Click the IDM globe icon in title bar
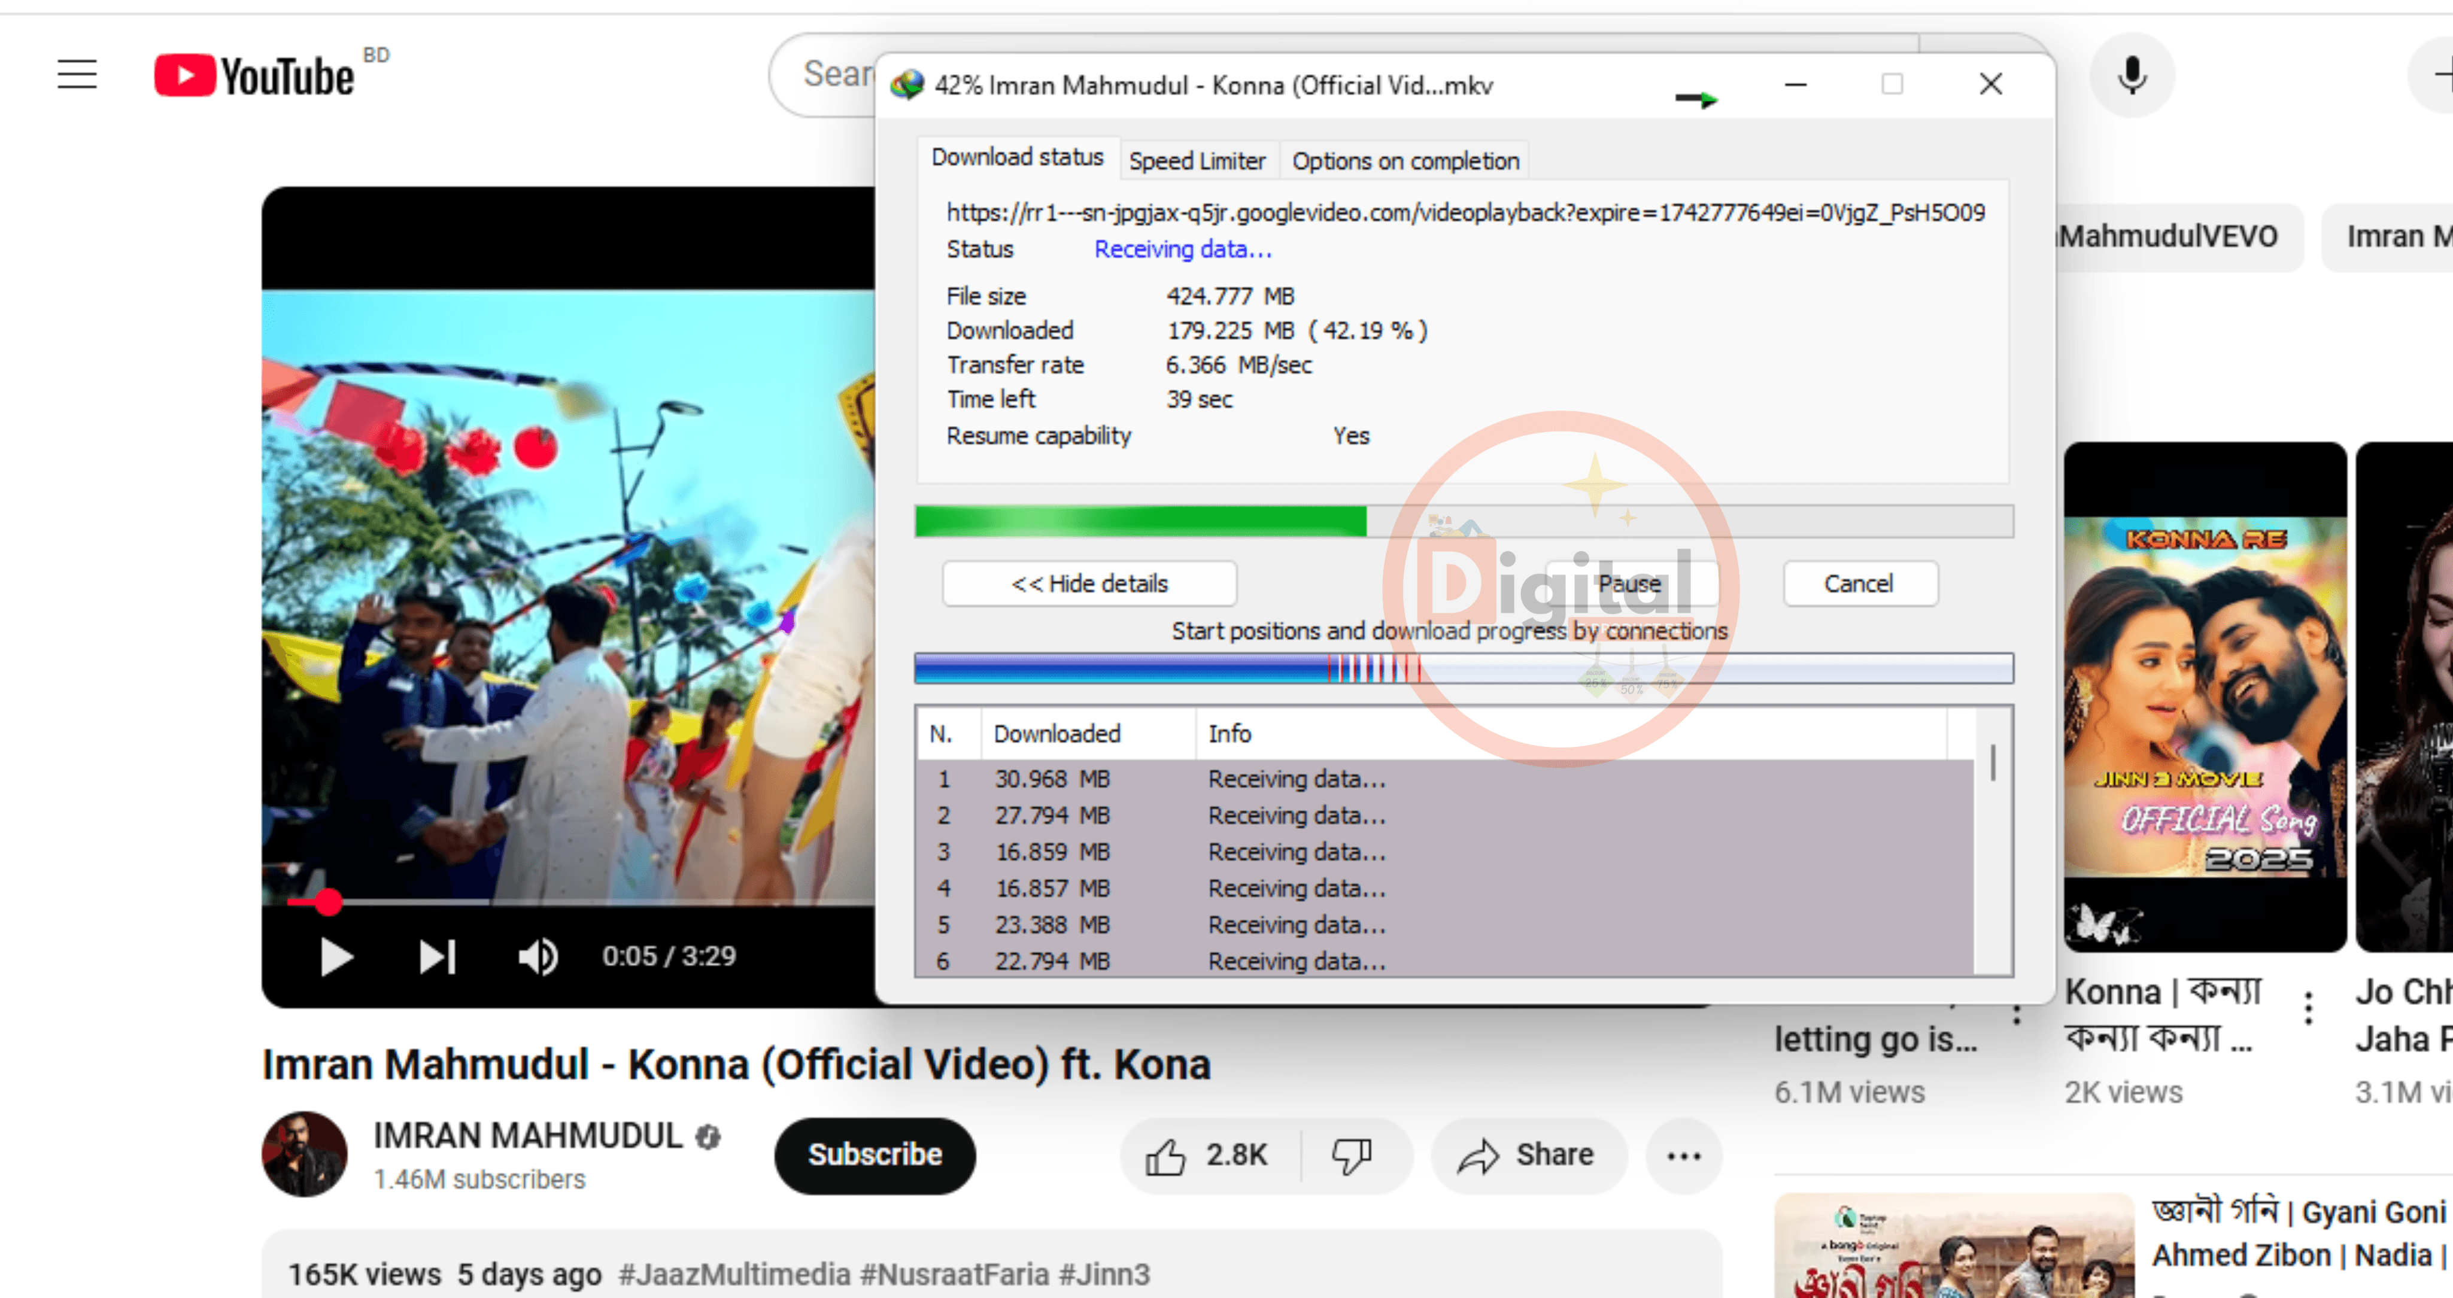This screenshot has width=2453, height=1298. click(x=906, y=85)
